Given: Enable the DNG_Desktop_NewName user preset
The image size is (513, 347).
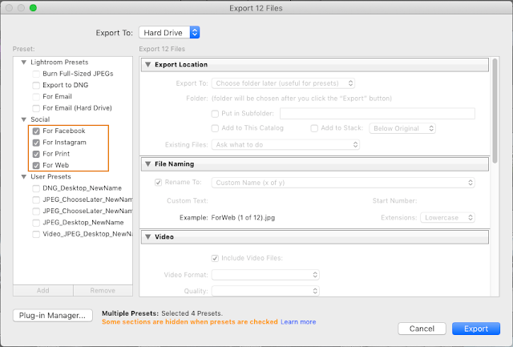Looking at the screenshot, I should 37,188.
